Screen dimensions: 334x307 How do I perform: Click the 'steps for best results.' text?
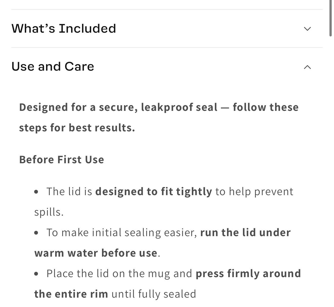(77, 128)
